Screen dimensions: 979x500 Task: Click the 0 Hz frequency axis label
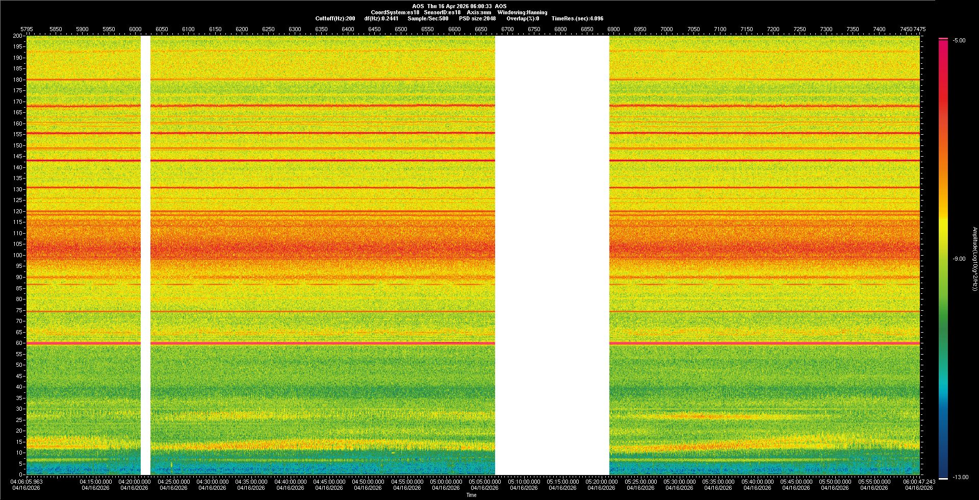pos(20,474)
